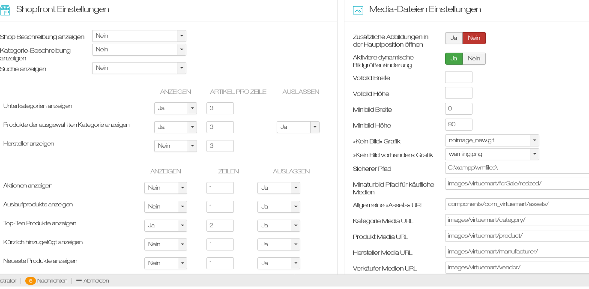Click the Minibild Höhe field
Viewport: 589px width, 289px height.
coord(458,125)
